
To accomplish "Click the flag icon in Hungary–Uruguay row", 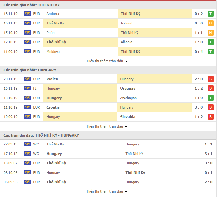I will coord(27,88).
